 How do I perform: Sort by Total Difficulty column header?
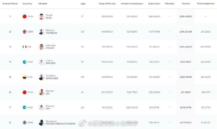[107, 3]
